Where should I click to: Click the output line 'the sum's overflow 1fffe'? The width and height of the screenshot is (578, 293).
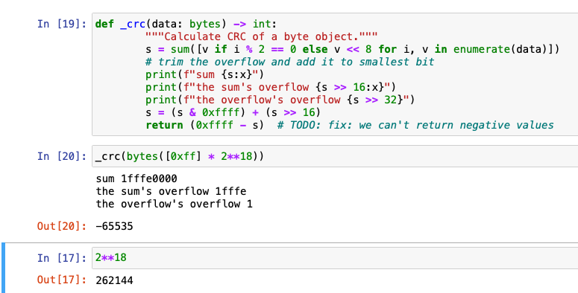[x=171, y=191]
